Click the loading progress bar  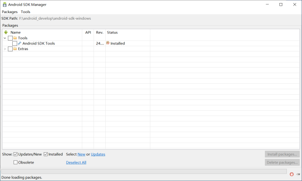[144, 171]
